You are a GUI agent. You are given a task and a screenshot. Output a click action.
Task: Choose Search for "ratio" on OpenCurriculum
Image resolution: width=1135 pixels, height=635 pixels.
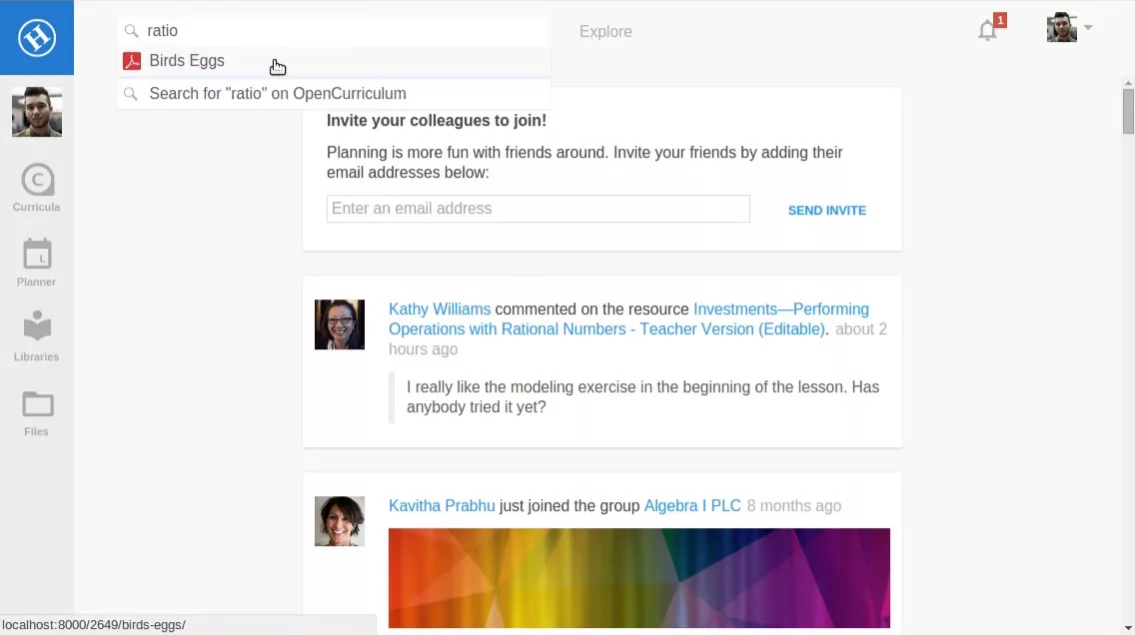tap(333, 93)
